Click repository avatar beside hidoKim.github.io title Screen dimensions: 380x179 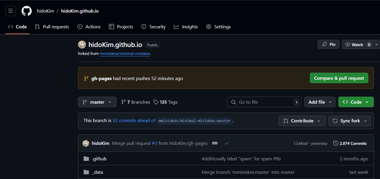click(82, 45)
